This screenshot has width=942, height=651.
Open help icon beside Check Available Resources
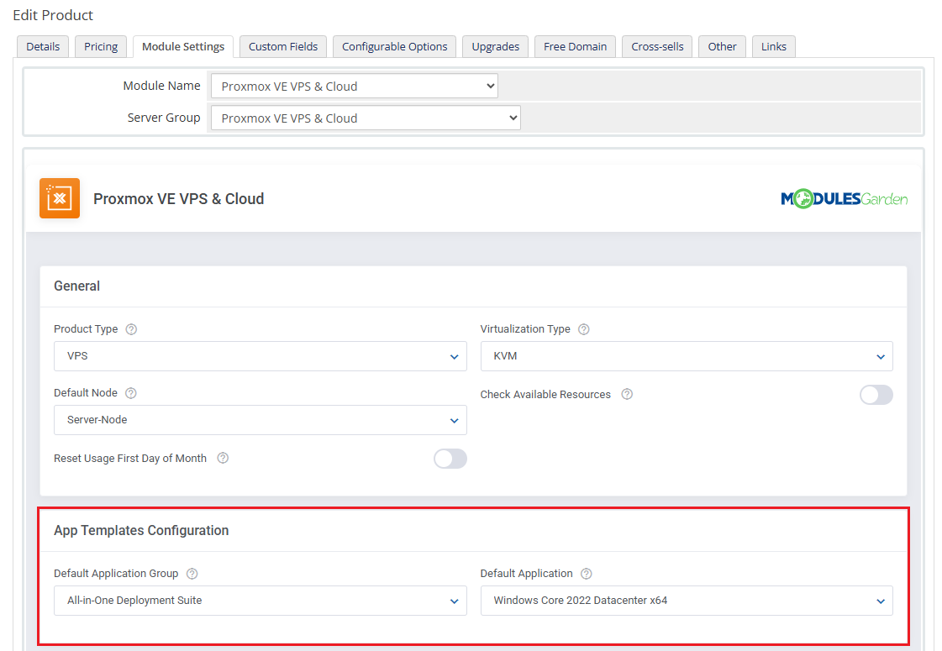click(x=627, y=394)
